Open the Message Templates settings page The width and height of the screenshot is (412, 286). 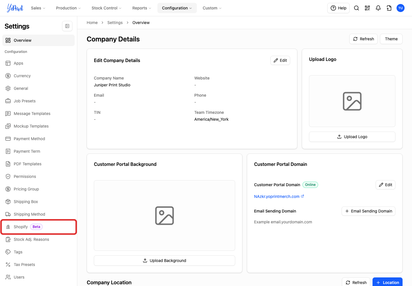point(38,114)
